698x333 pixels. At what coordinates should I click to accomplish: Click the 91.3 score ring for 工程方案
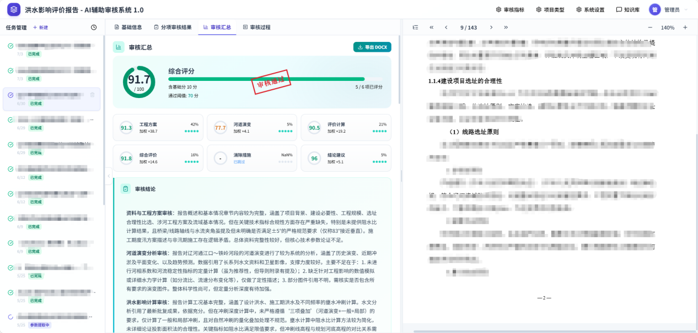[x=126, y=128]
